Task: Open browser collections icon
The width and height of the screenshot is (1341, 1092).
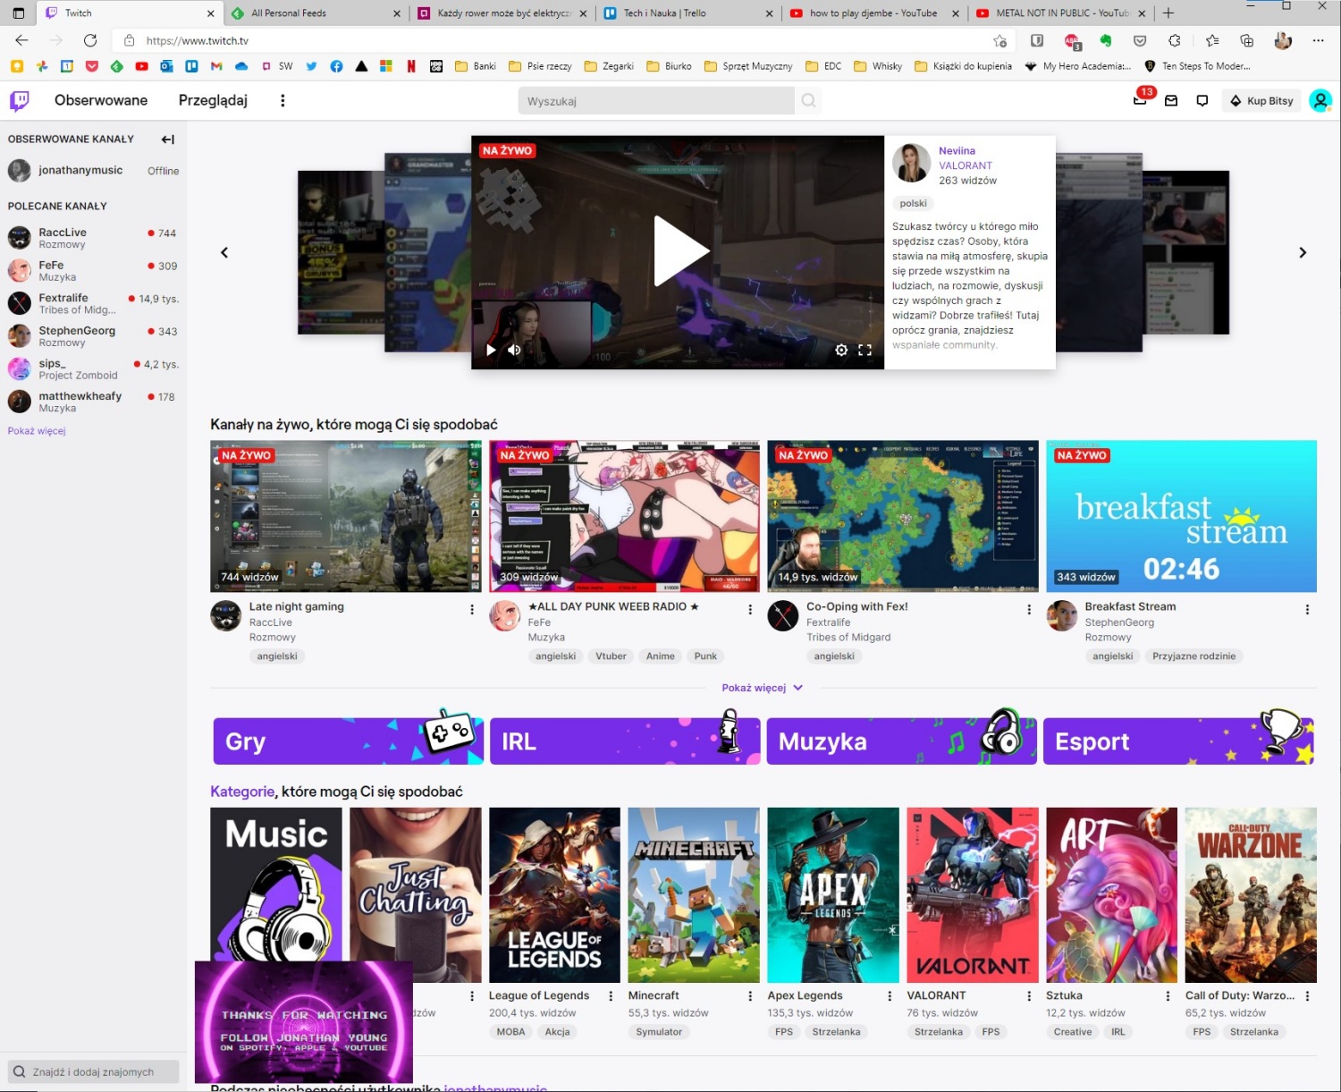Action: (1246, 40)
